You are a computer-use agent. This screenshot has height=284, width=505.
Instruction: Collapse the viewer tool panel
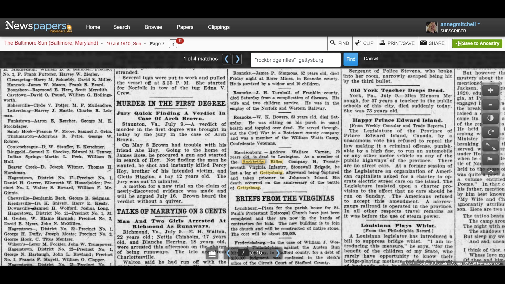click(490, 171)
